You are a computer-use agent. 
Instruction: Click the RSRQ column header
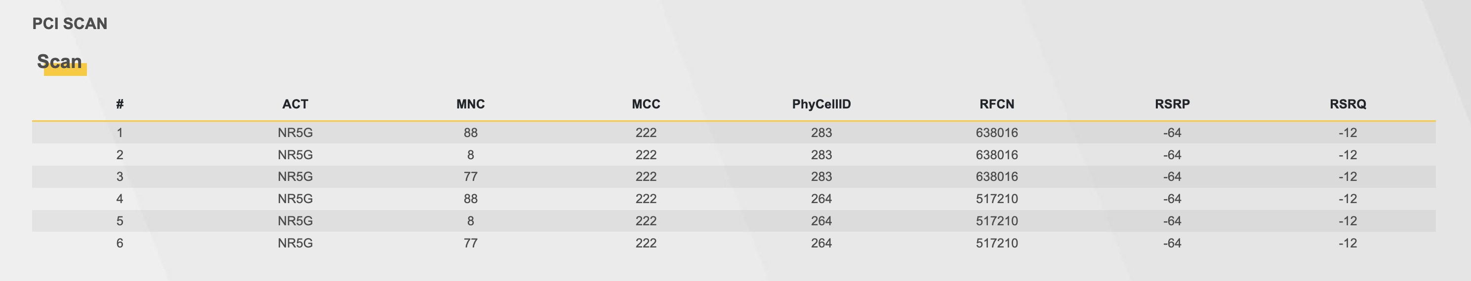[x=1348, y=105]
